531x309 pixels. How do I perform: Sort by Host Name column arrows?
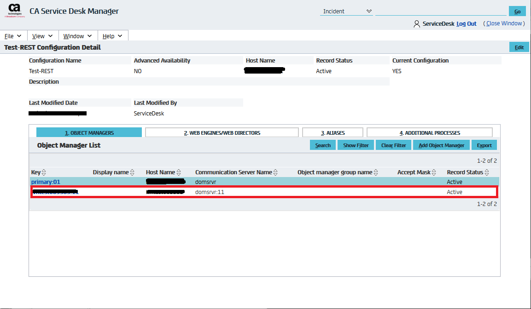pyautogui.click(x=179, y=172)
